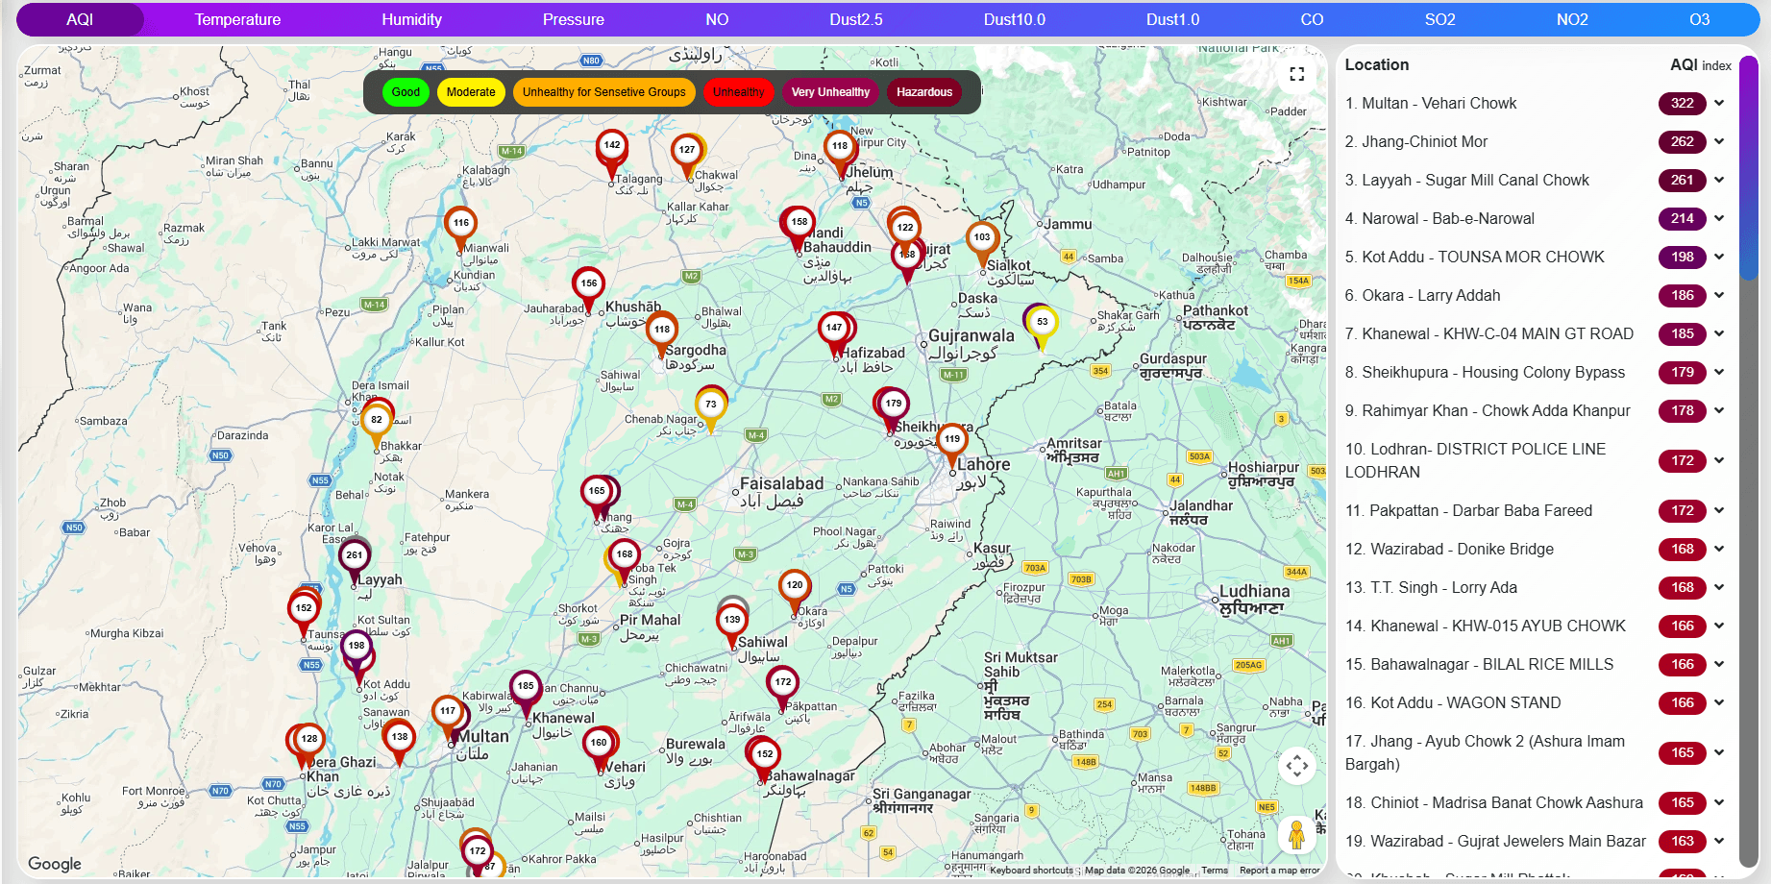Screen dimensions: 1771x884
Task: Select the 179 marker at Sheikhupura
Action: click(x=894, y=411)
